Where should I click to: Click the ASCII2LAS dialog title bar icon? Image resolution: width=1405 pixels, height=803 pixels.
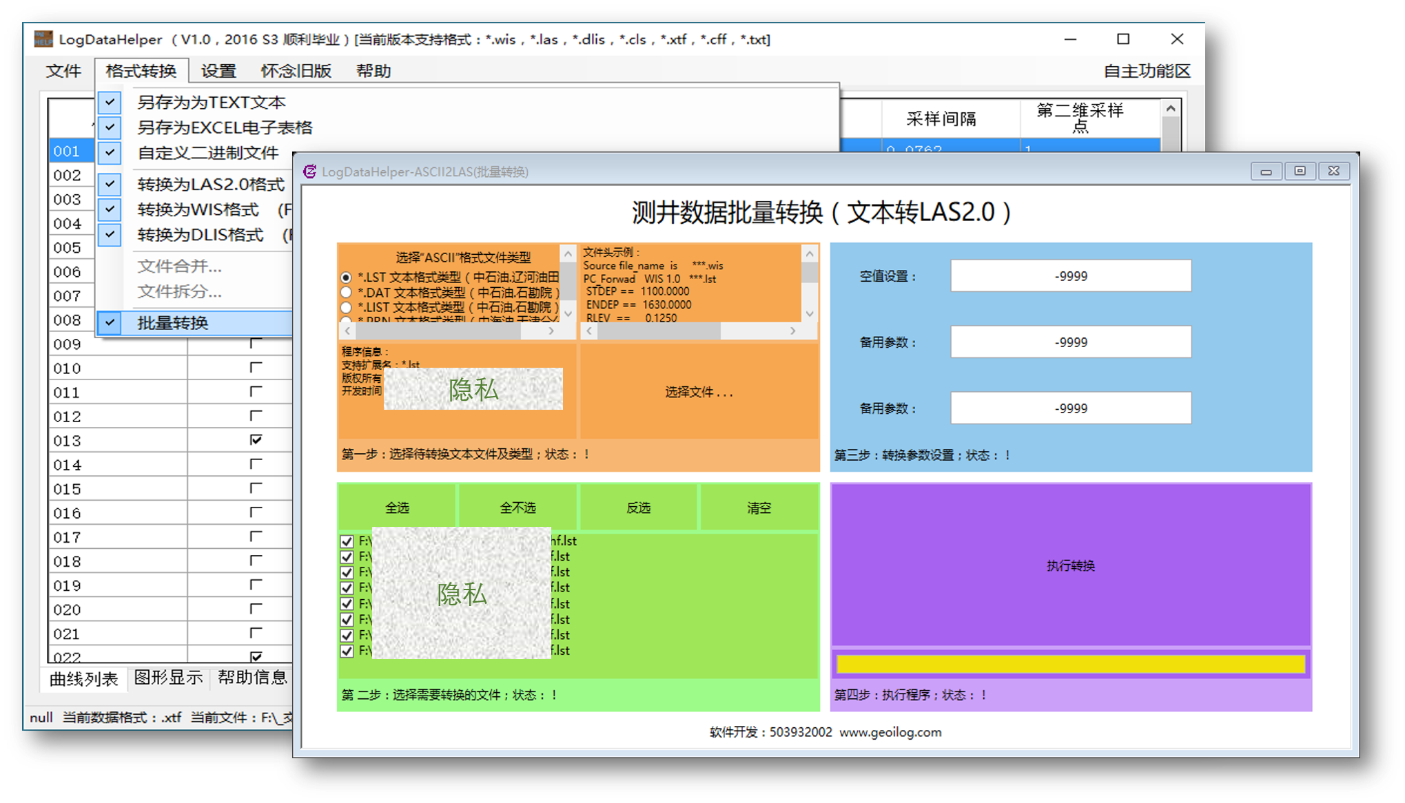tap(310, 171)
